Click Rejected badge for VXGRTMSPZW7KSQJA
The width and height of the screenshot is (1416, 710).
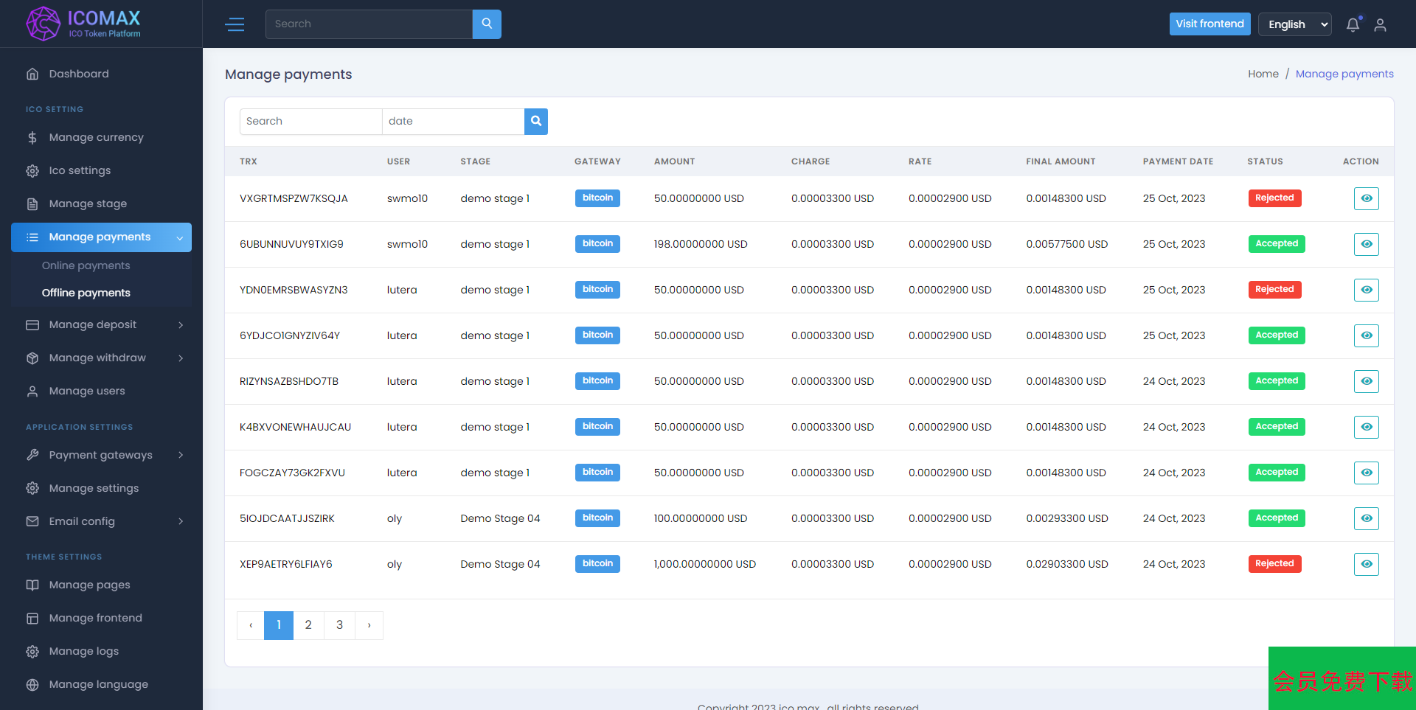coord(1274,198)
